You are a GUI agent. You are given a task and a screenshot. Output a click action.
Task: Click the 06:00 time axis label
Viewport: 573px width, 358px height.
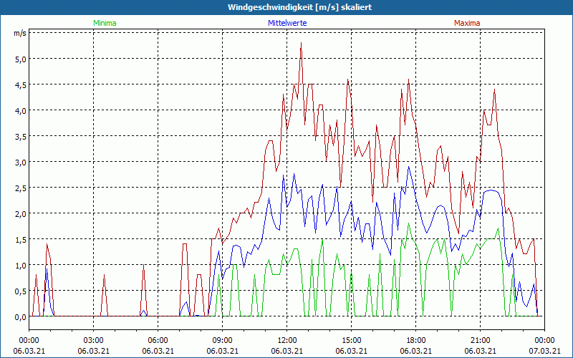(158, 341)
